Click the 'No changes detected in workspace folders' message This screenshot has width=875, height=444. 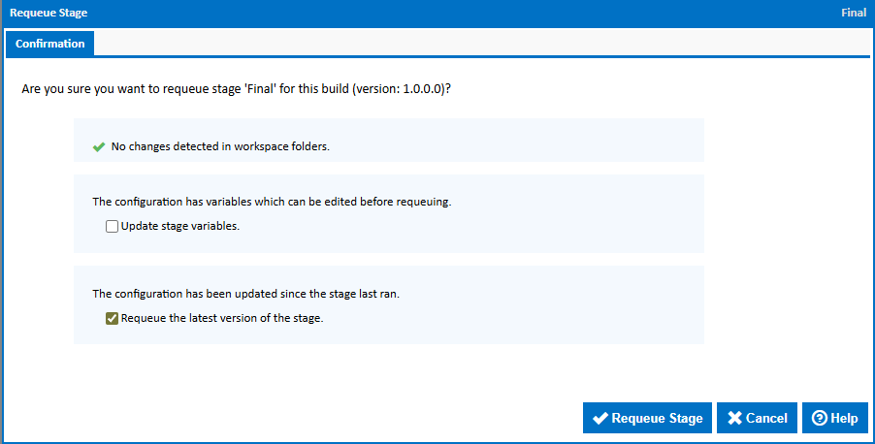[220, 147]
